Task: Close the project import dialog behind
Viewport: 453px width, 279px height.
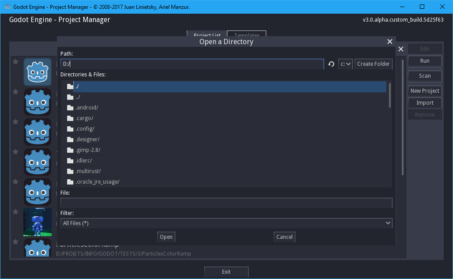Action: tap(401, 49)
